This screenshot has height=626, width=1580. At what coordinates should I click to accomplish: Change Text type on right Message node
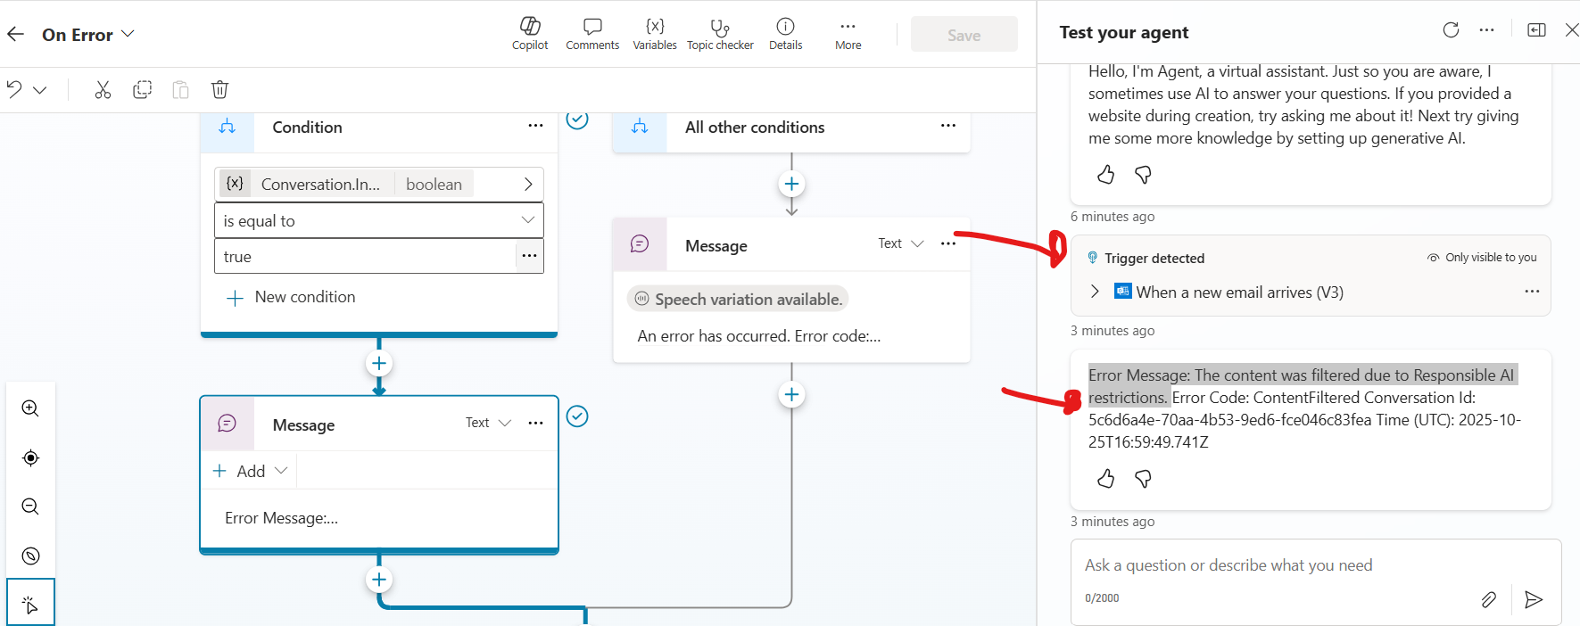[901, 243]
